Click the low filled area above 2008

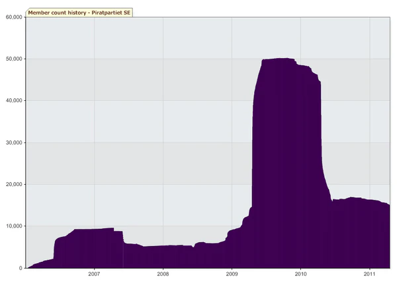[x=163, y=256]
